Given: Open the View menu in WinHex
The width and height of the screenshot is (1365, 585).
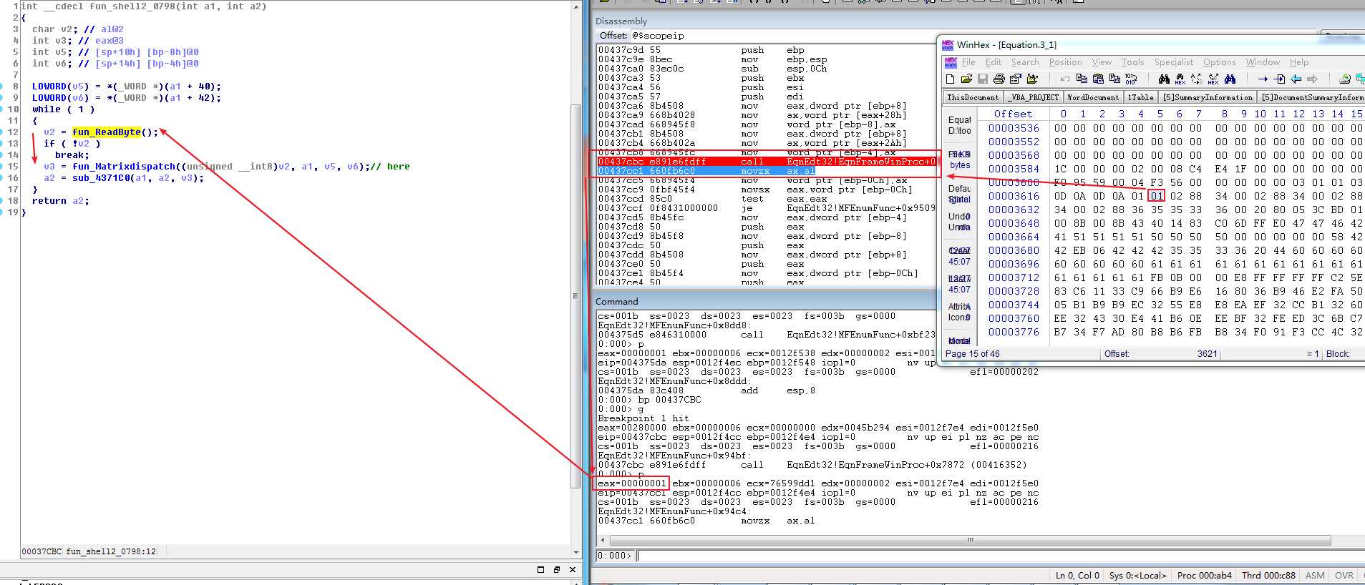Looking at the screenshot, I should click(x=1102, y=62).
